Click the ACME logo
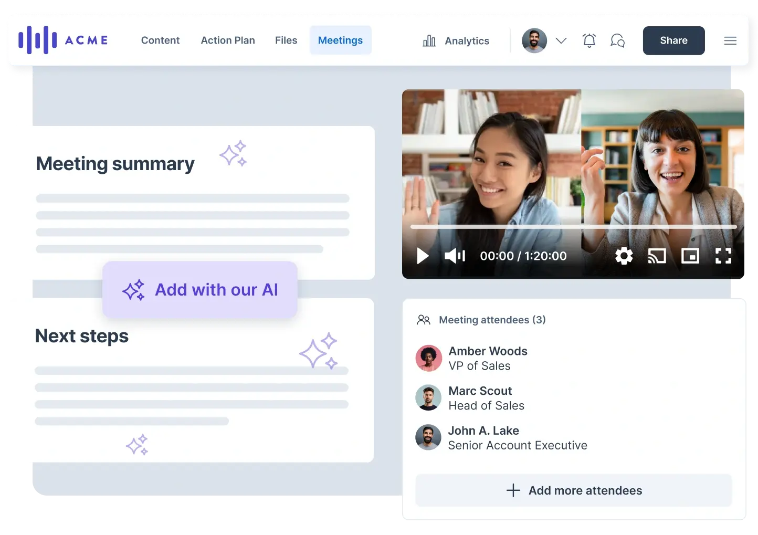Image resolution: width=758 pixels, height=535 pixels. click(x=63, y=40)
